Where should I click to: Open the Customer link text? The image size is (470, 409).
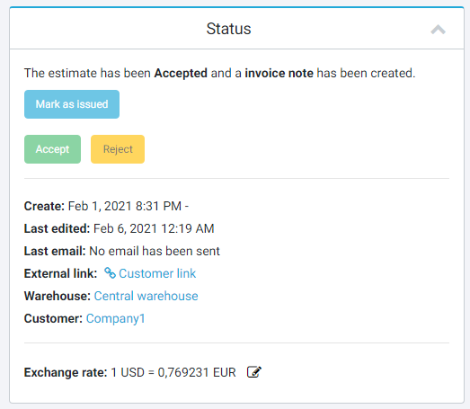click(x=157, y=273)
